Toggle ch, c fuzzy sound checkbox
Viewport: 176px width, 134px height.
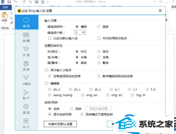click(x=70, y=89)
